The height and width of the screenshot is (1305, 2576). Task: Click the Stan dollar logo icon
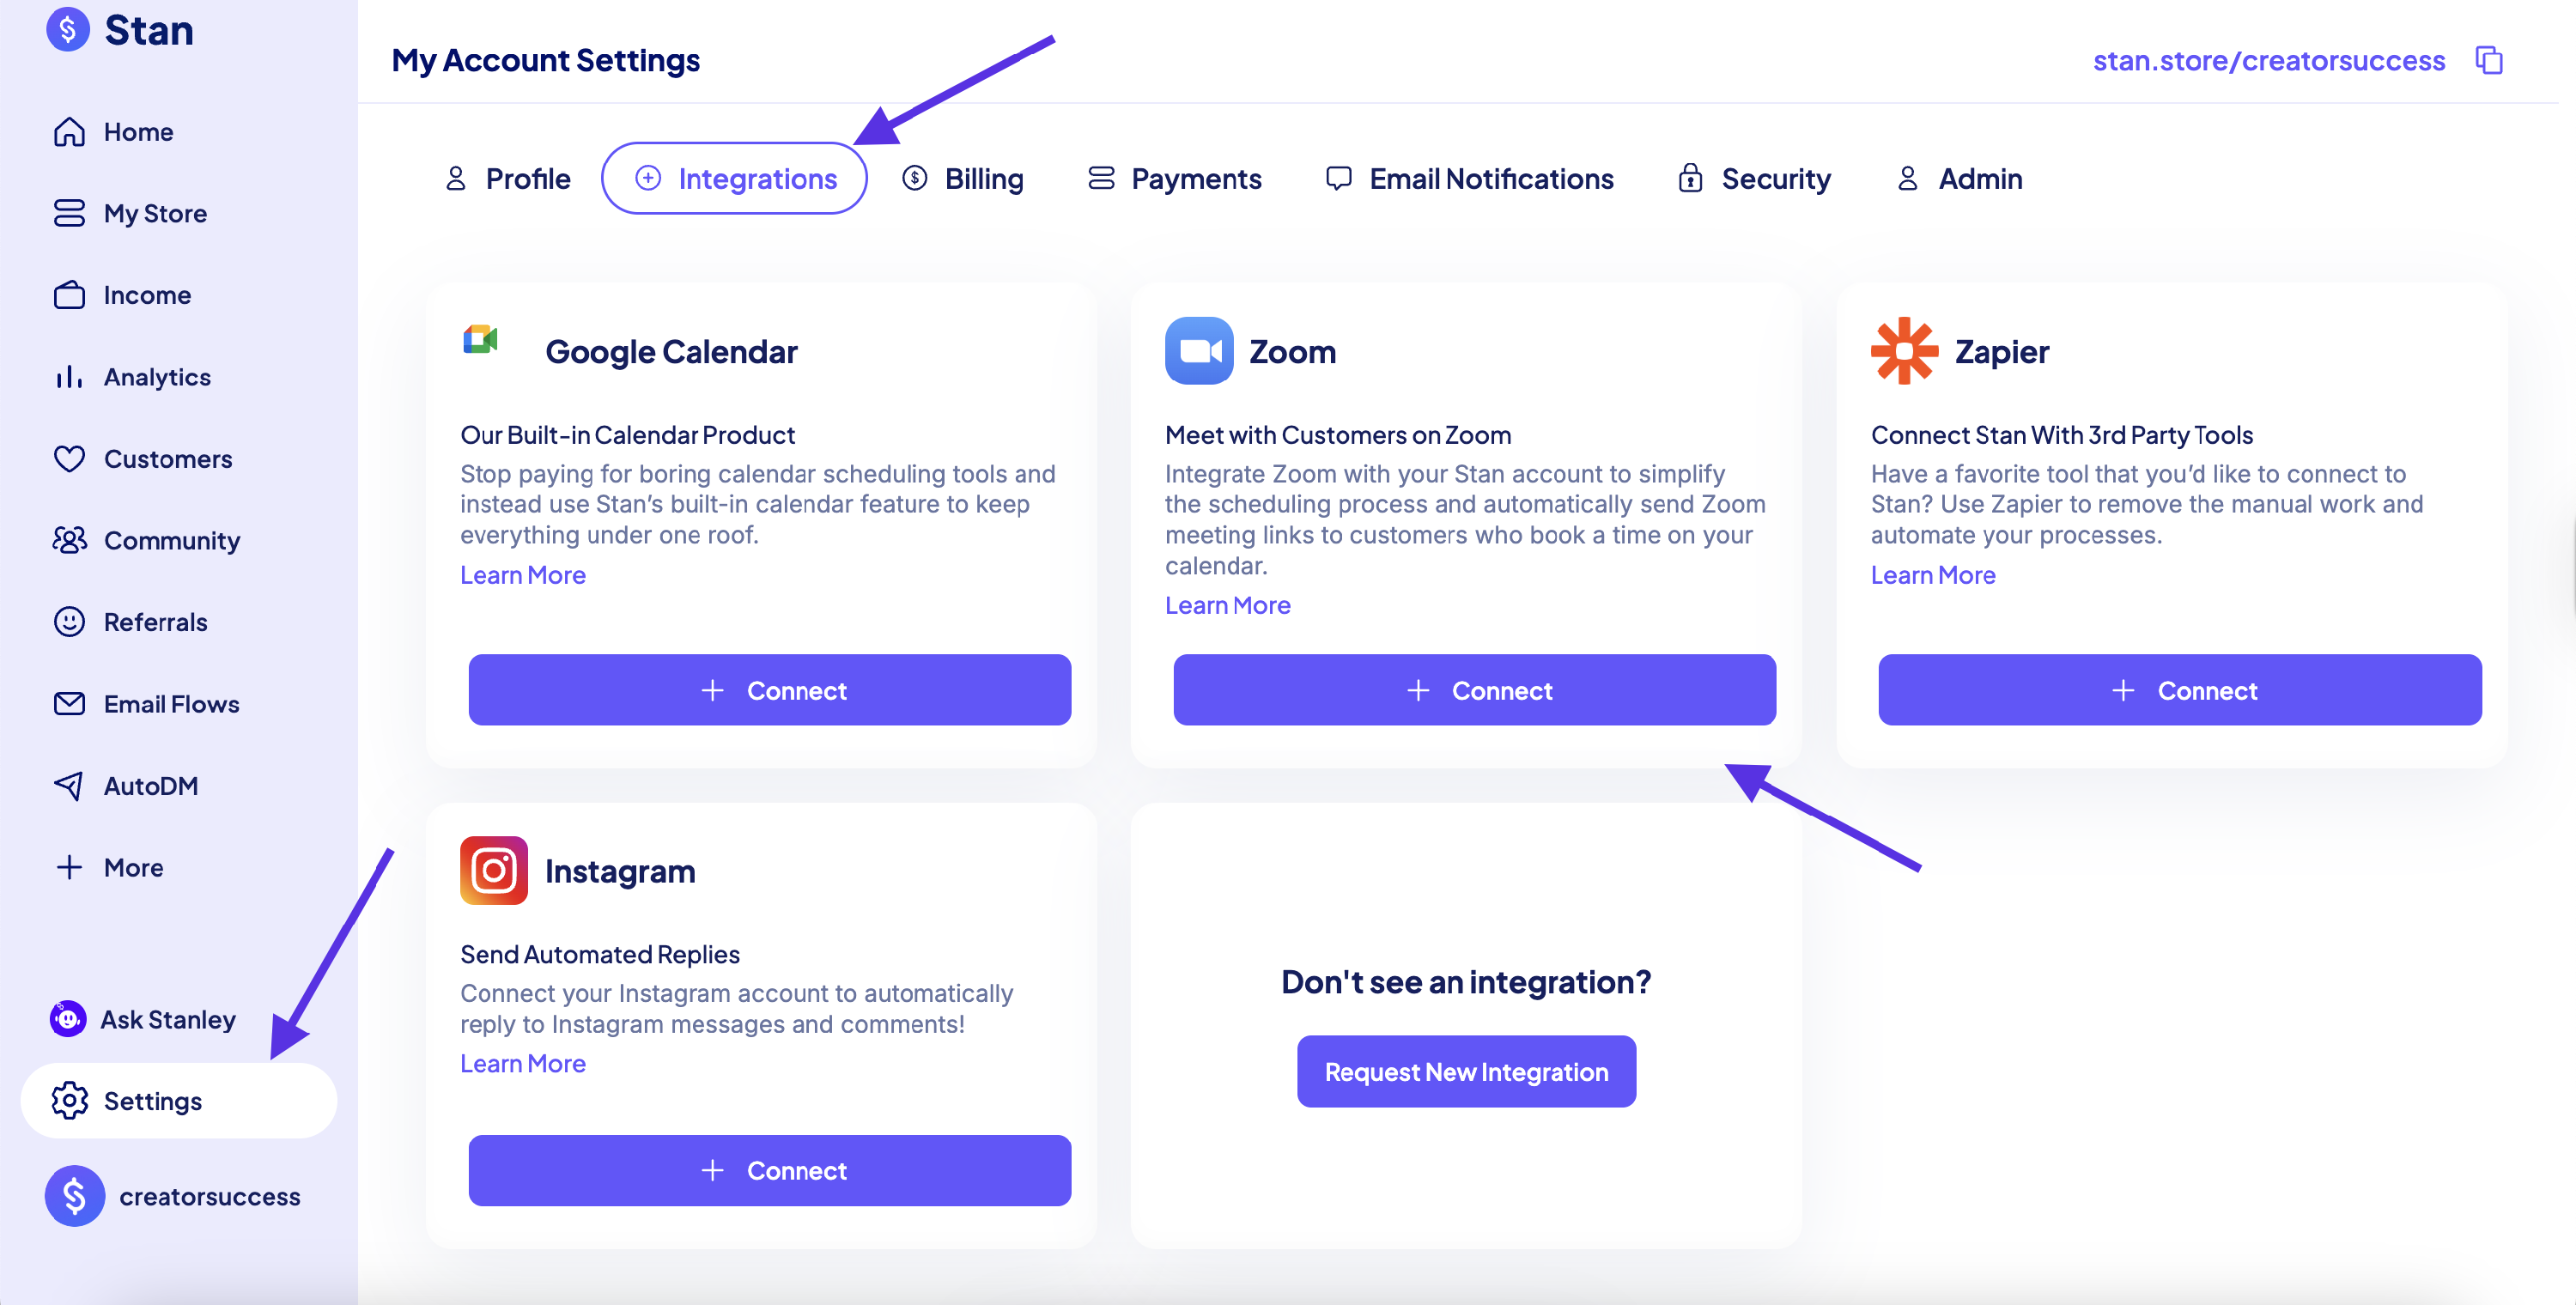point(68,29)
